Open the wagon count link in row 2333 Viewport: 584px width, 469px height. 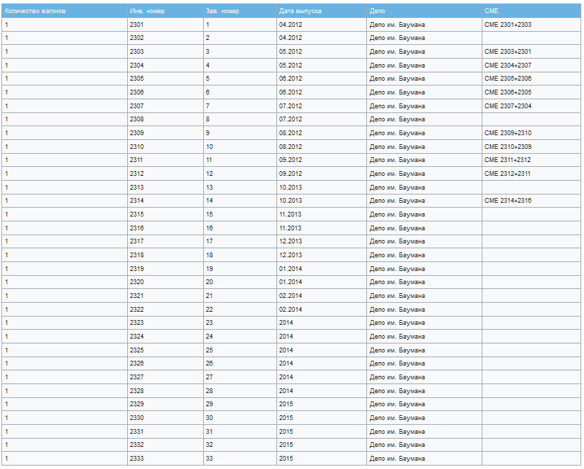[7, 459]
